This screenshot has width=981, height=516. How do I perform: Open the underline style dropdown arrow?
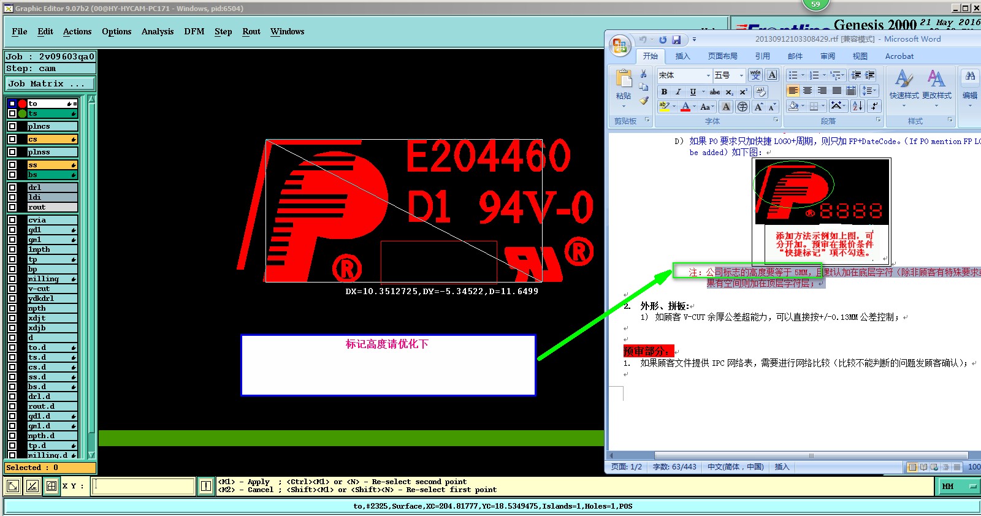click(703, 92)
